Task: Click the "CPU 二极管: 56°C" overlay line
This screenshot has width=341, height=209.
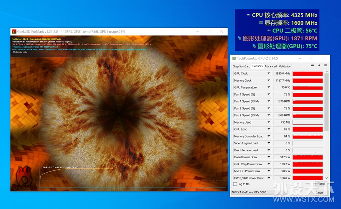Action: 292,31
